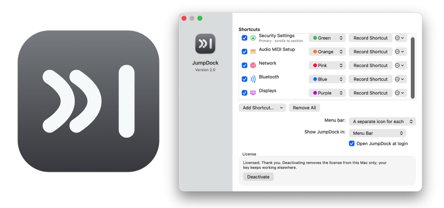Open the Show JumpDock in dropdown
This screenshot has height=208, width=444.
coord(378,133)
